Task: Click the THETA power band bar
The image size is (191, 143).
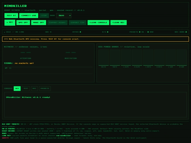Action: tap(115, 58)
